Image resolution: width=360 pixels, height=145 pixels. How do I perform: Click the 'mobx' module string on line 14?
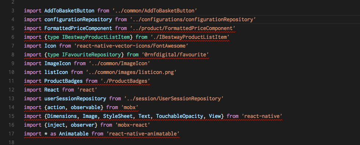point(130,107)
